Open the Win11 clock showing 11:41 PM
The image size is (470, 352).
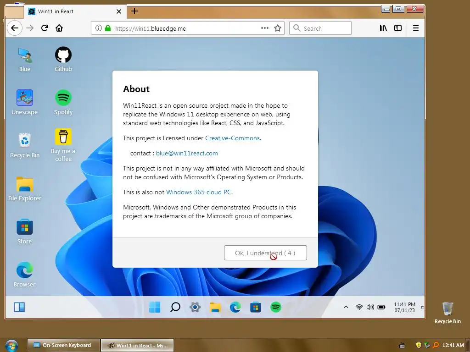[x=404, y=308]
